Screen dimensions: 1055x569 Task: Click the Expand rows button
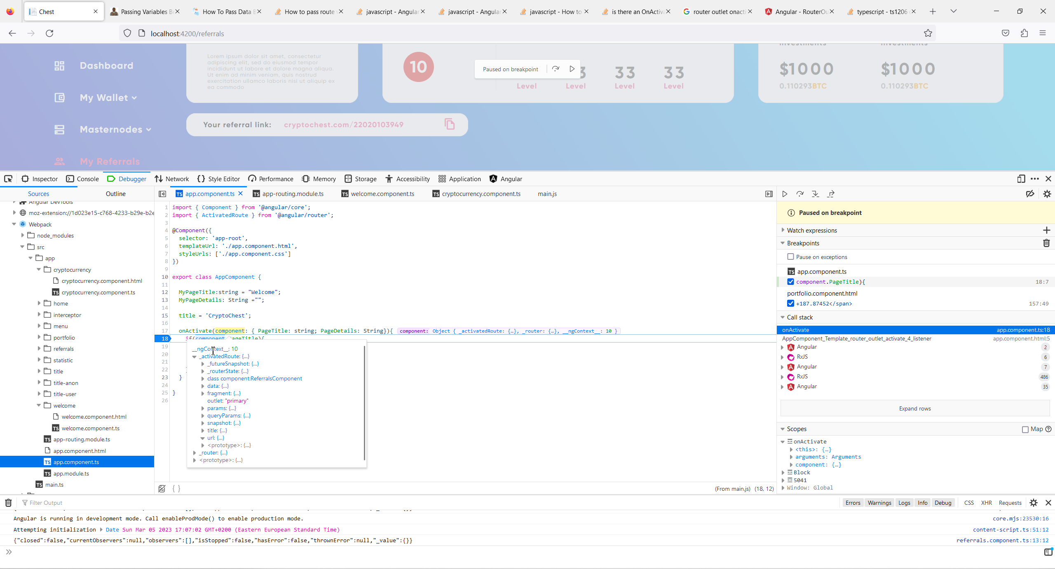[x=915, y=408]
